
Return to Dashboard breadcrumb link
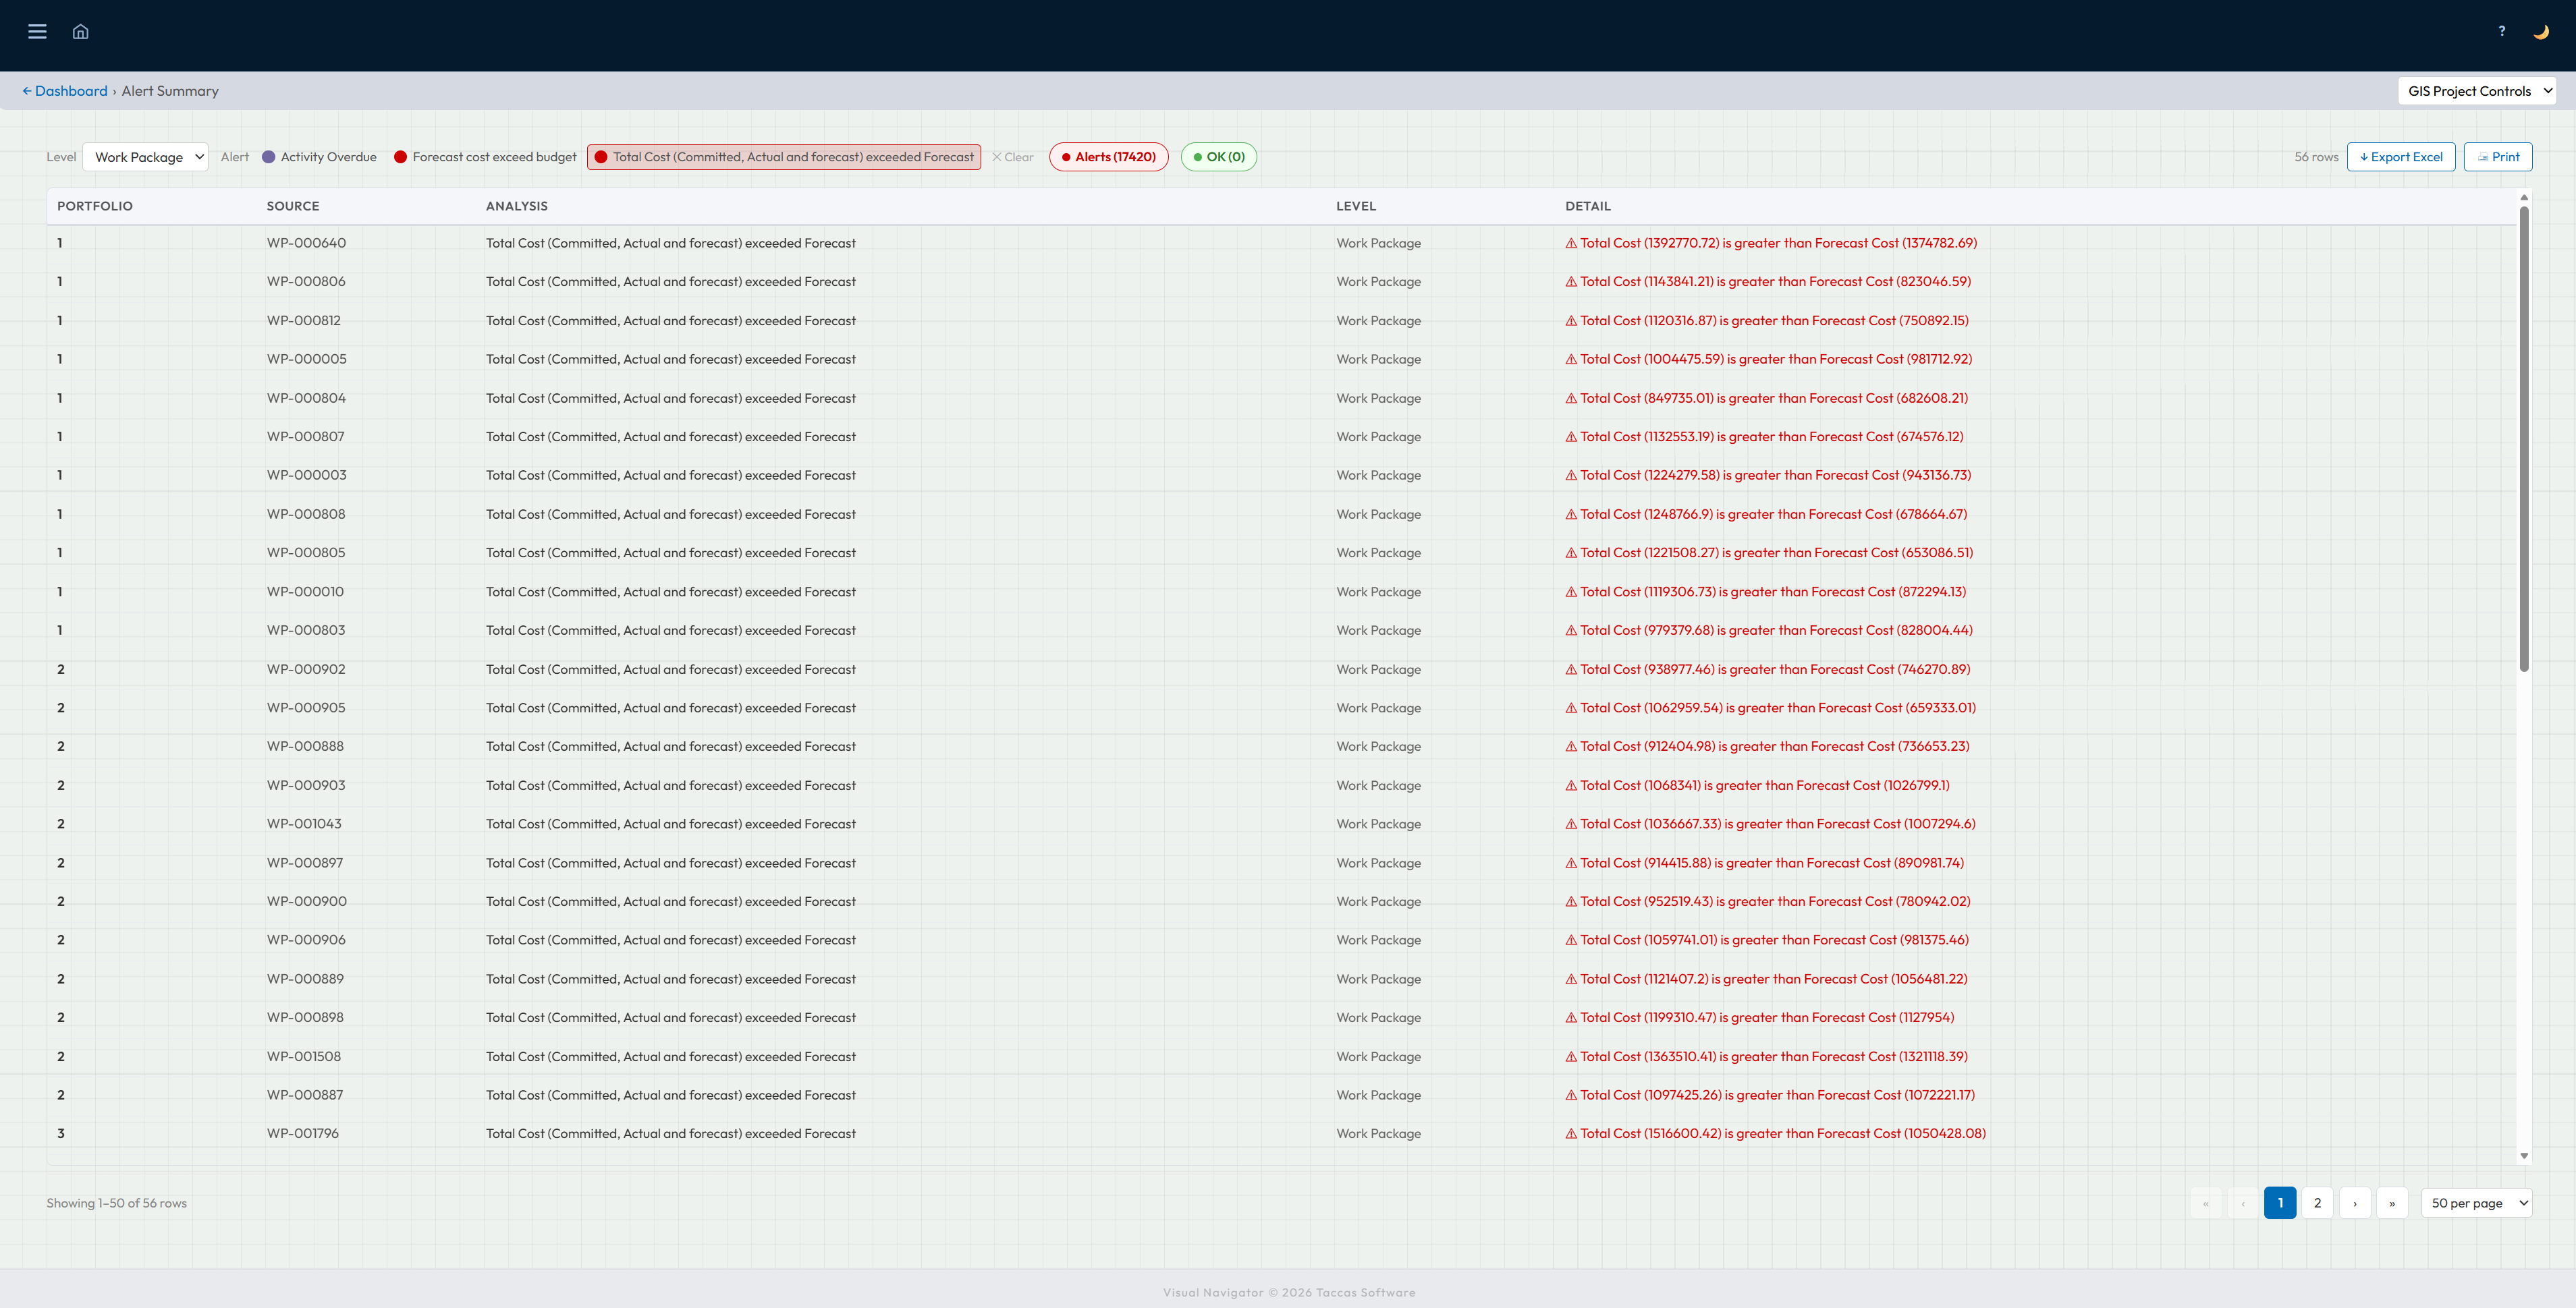point(65,91)
